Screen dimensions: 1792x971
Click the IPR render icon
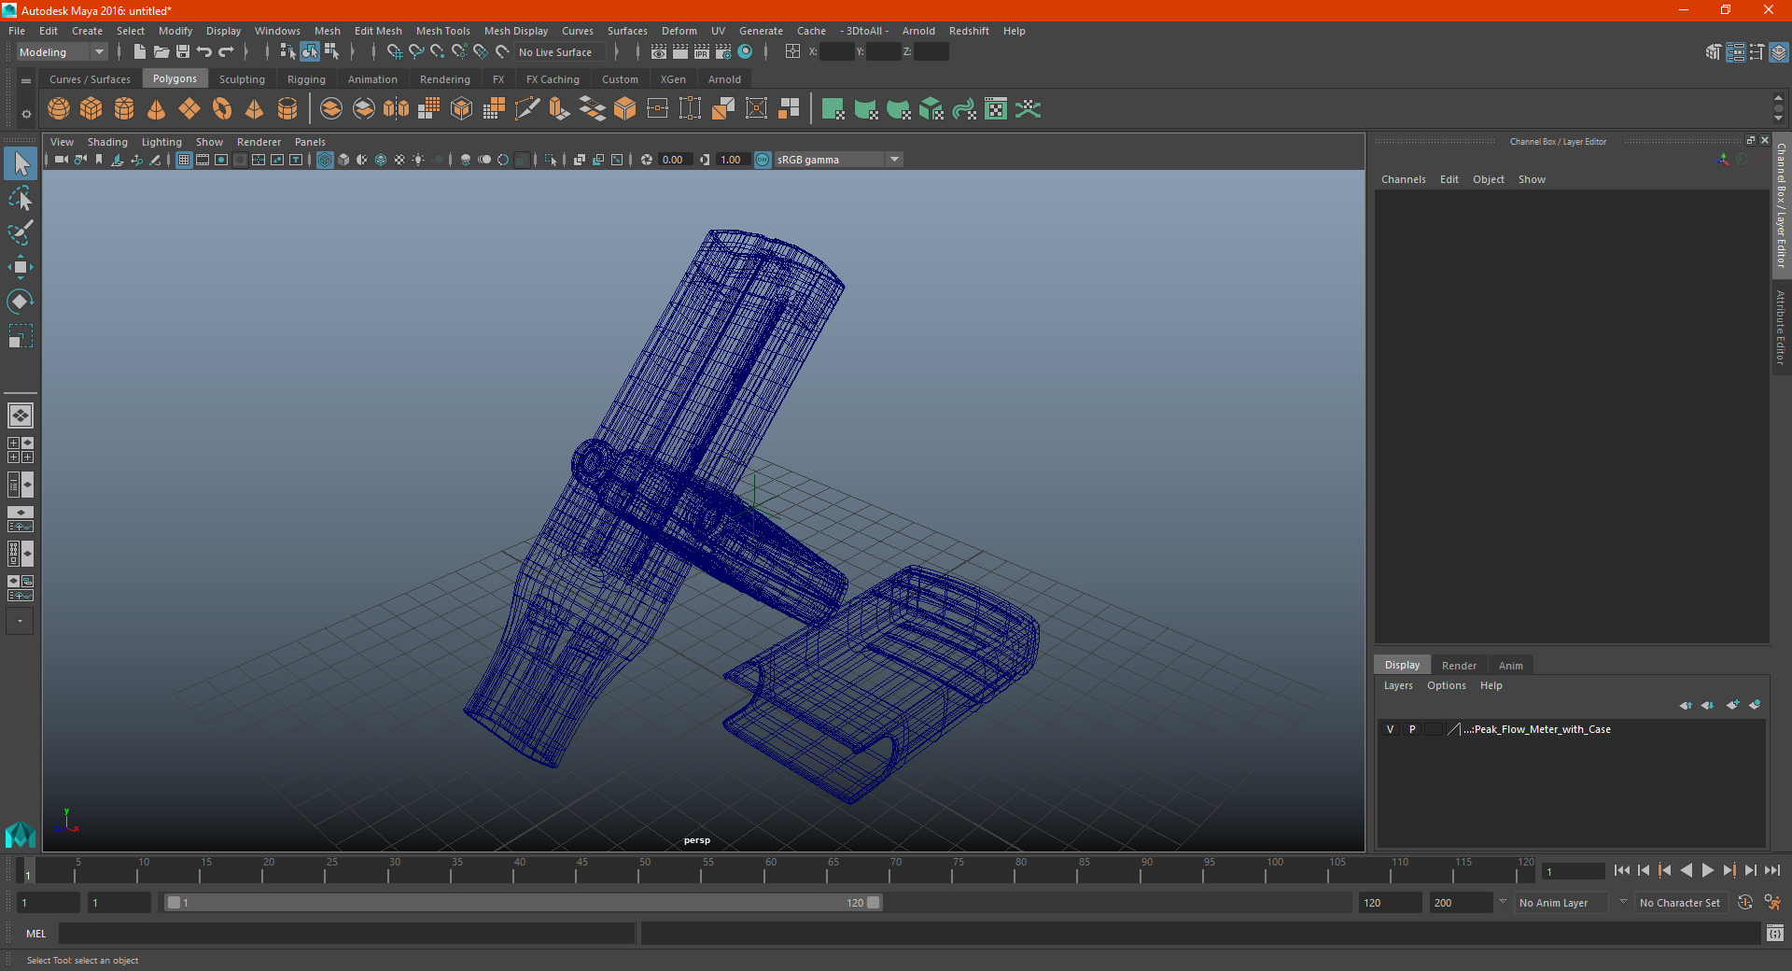(702, 52)
